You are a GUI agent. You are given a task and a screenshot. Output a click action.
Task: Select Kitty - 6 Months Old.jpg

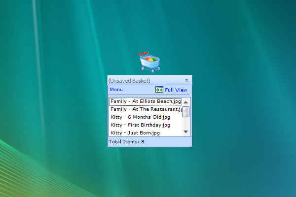[x=146, y=117]
